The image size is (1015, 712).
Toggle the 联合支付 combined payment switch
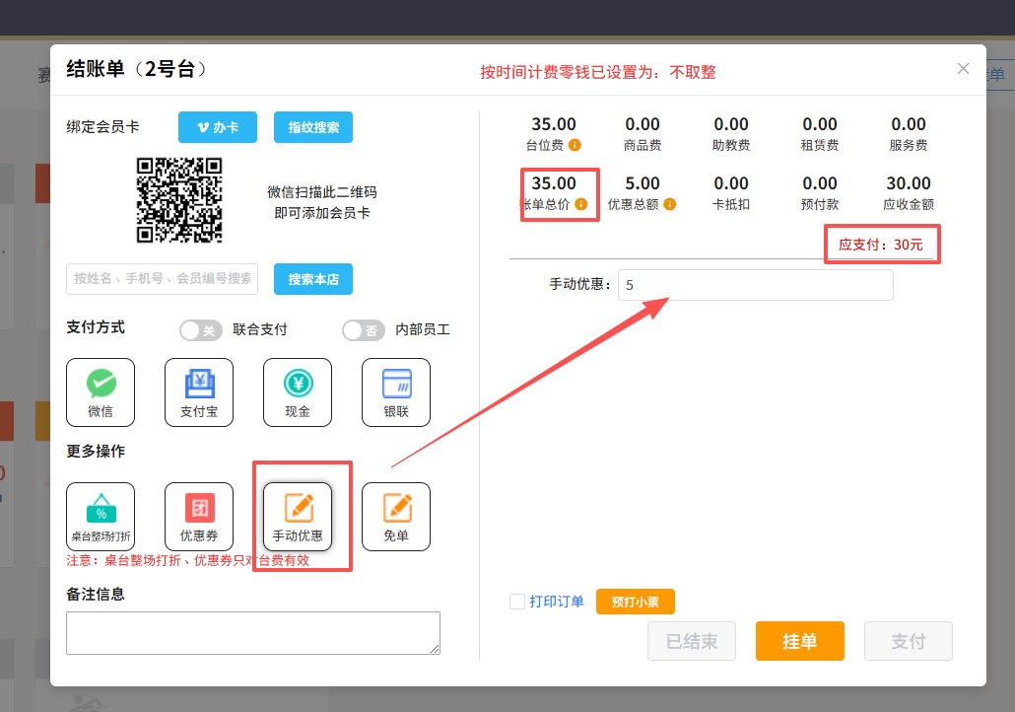coord(201,330)
